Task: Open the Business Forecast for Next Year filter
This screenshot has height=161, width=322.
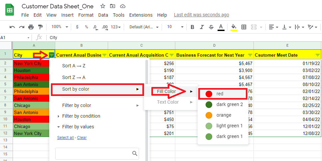Action: pos(250,55)
